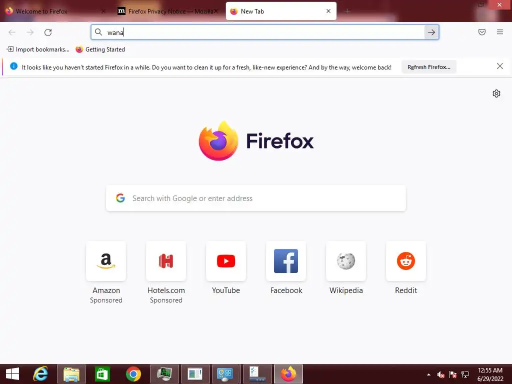Click the info icon in notification bar
Image resolution: width=512 pixels, height=384 pixels.
click(13, 66)
